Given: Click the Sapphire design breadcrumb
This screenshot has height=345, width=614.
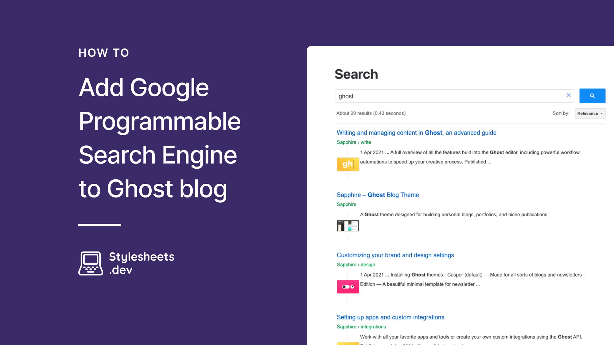Looking at the screenshot, I should 356,264.
